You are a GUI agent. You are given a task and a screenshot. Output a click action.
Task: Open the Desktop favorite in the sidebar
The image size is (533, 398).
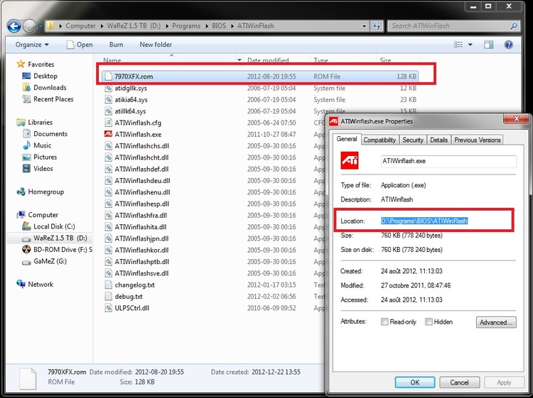[45, 76]
